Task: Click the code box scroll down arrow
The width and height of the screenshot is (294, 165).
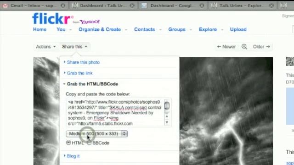Action: pyautogui.click(x=167, y=122)
